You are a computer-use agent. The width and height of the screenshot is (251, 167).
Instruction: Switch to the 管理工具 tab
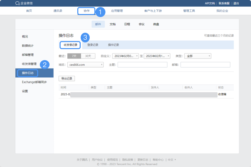pyautogui.click(x=189, y=11)
